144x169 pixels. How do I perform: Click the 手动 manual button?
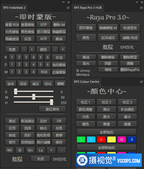coord(59,57)
